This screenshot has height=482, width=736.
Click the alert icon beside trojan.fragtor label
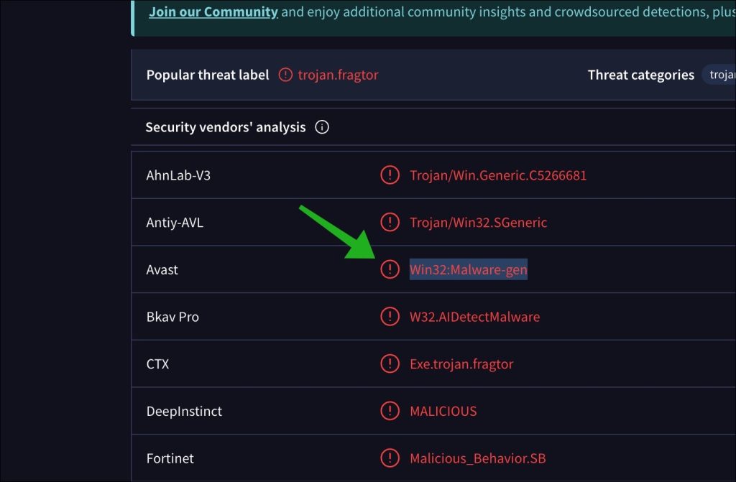click(285, 75)
